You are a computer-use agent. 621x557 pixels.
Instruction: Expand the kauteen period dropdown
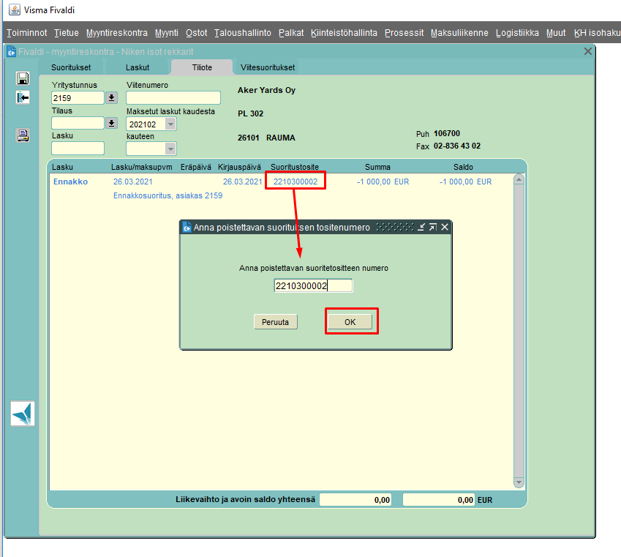[170, 149]
